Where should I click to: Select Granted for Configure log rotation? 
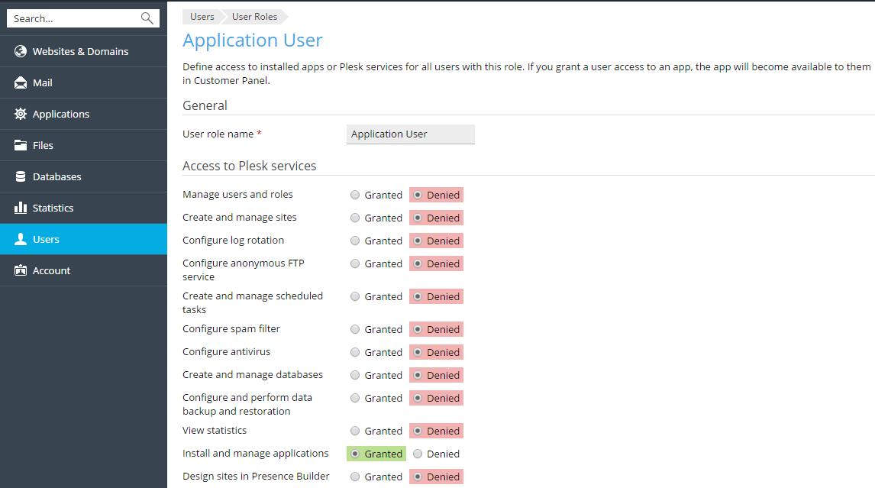click(x=355, y=241)
